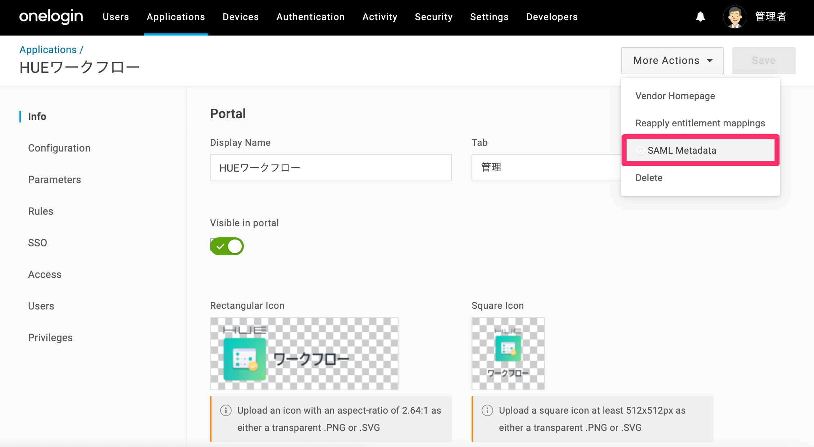Switch to the Info side tab

[37, 116]
